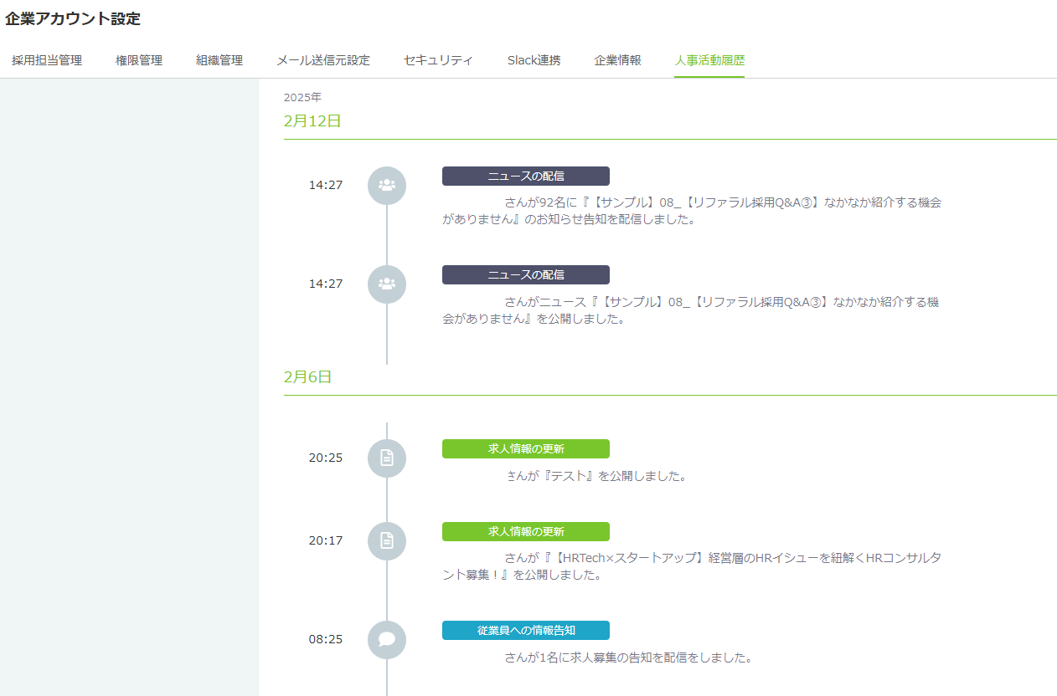1057x696 pixels.
Task: Click the speech bubble icon at 08:25
Action: (x=386, y=640)
